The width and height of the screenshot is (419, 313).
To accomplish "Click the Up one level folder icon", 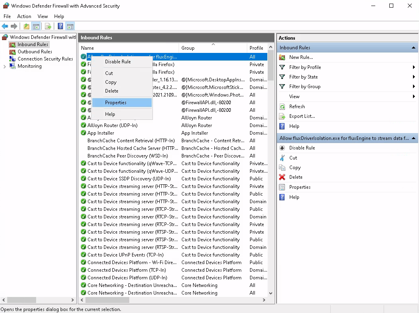I will (x=26, y=26).
